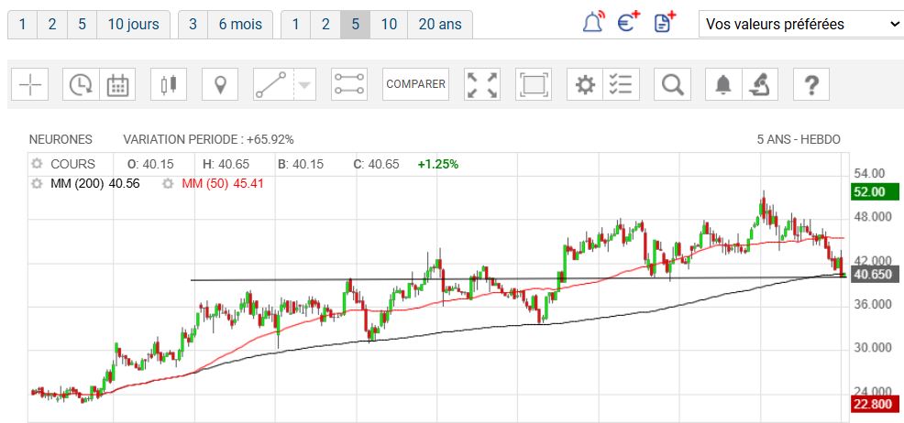The image size is (904, 423).
Task: Click the bell alert icon in toolbar
Action: pos(723,85)
